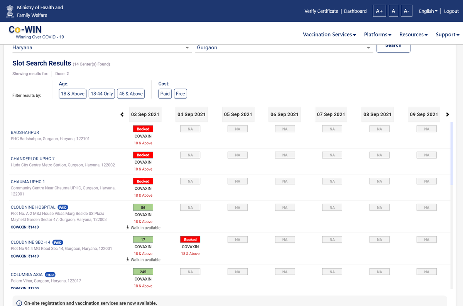The image size is (463, 306).
Task: Open the Gurgaon district dropdown
Action: (x=284, y=48)
